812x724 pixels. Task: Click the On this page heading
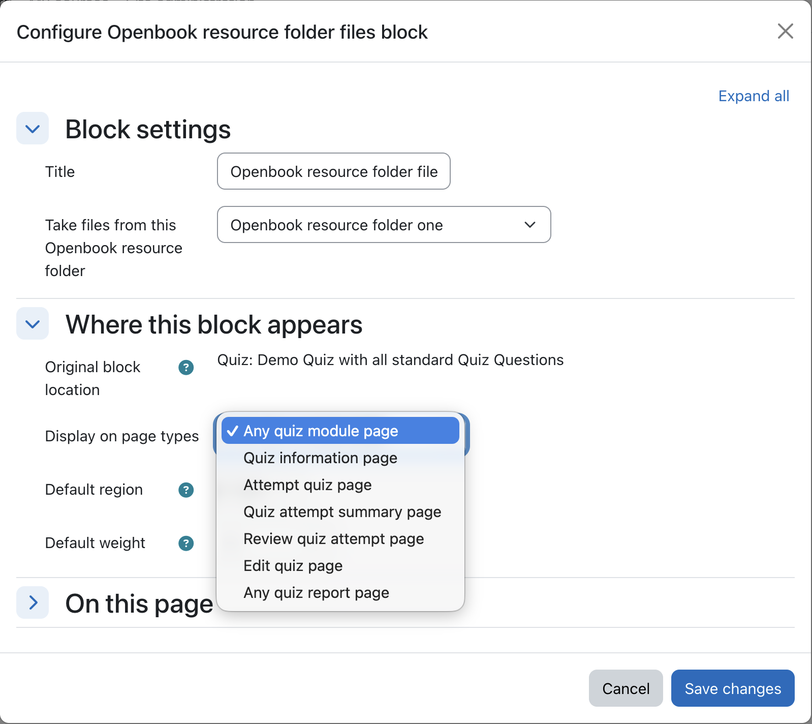139,604
